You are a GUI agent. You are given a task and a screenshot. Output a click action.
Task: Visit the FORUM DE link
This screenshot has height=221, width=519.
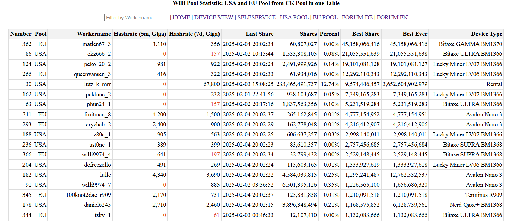(x=357, y=18)
